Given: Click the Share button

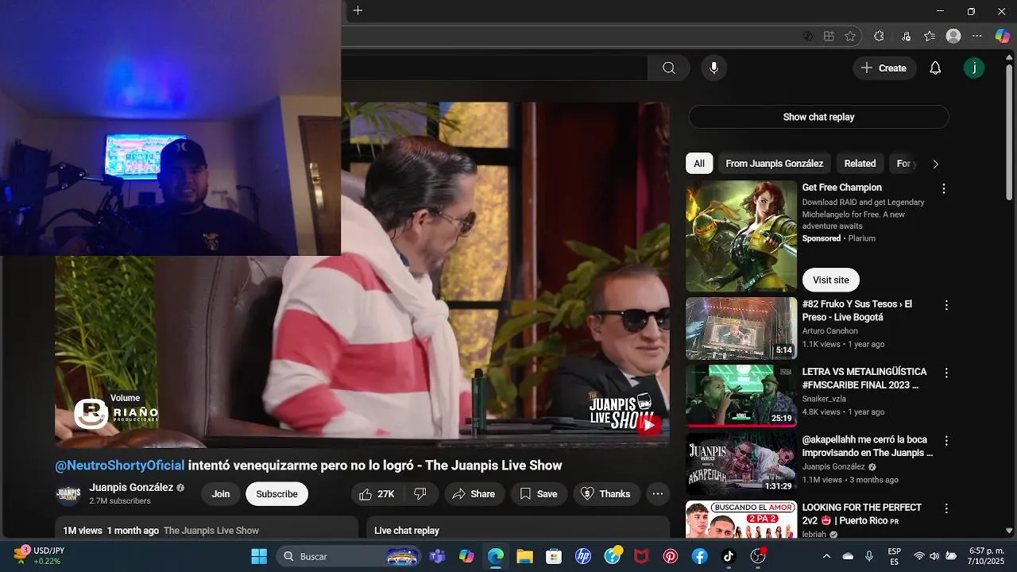Looking at the screenshot, I should click(x=474, y=494).
